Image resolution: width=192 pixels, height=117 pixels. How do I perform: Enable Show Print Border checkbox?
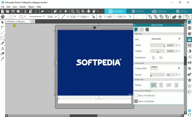136,96
